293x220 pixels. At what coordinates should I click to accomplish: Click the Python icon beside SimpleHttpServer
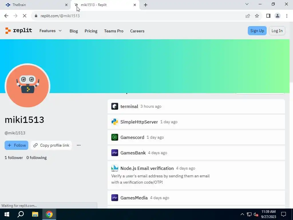pyautogui.click(x=114, y=122)
